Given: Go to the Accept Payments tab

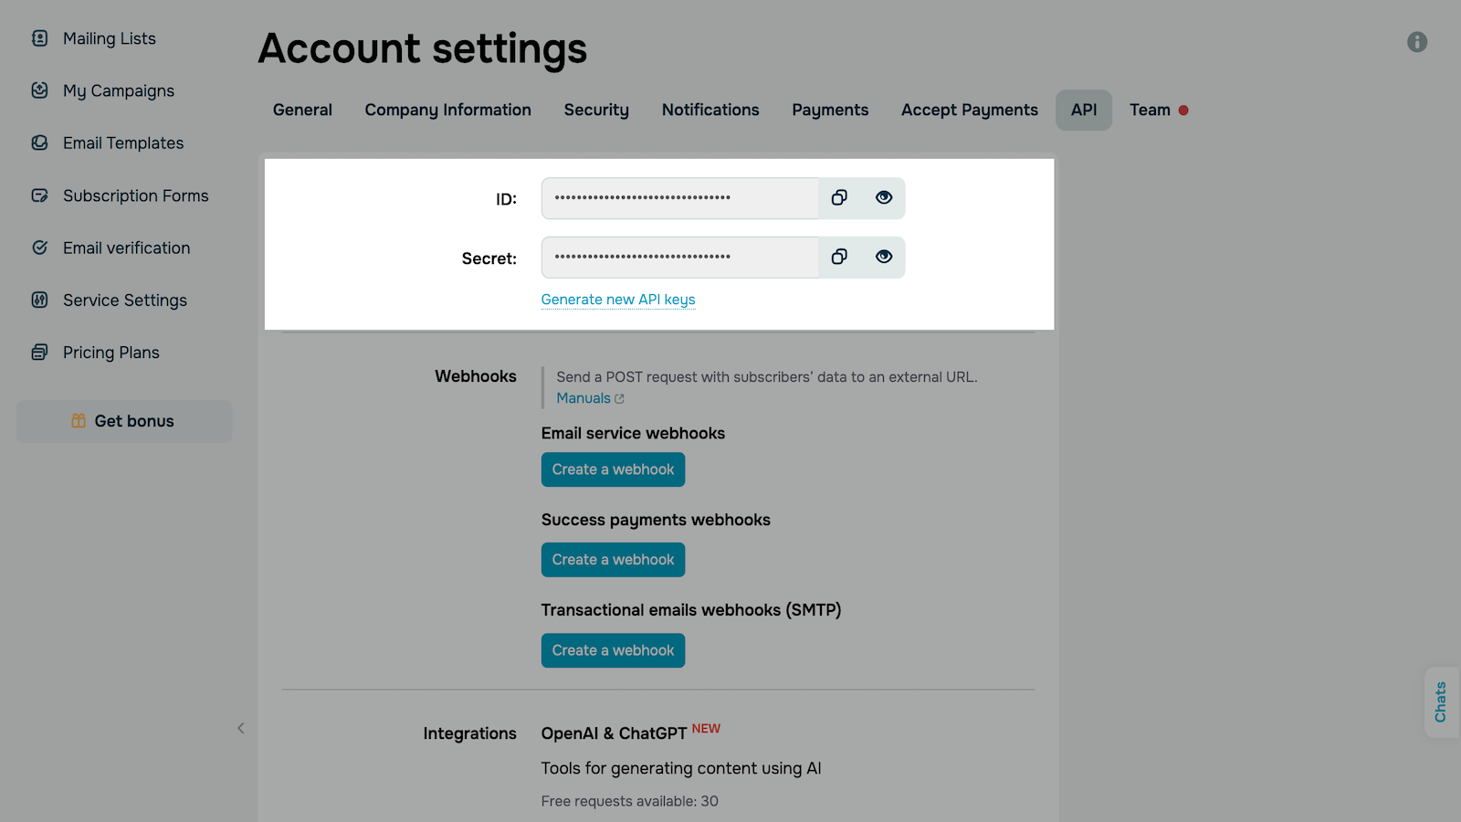Looking at the screenshot, I should click(x=969, y=111).
